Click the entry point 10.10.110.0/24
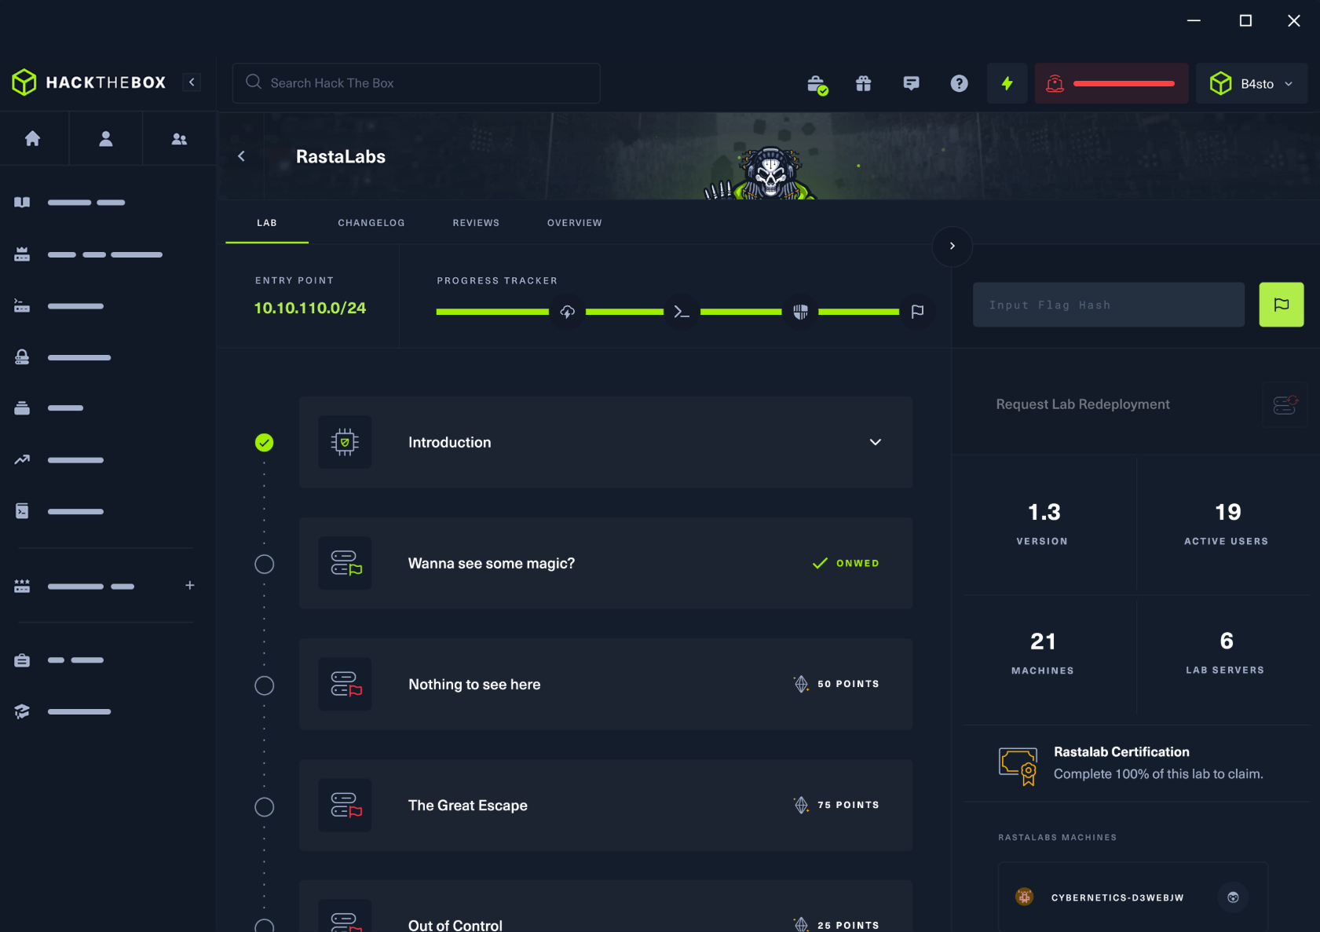Image resolution: width=1320 pixels, height=932 pixels. click(310, 309)
